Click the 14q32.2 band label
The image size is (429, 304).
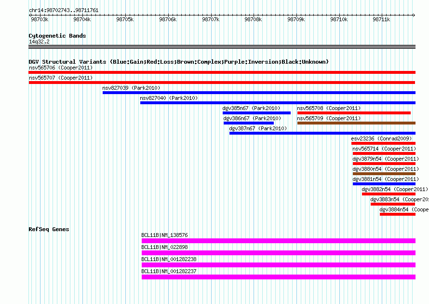pyautogui.click(x=39, y=41)
